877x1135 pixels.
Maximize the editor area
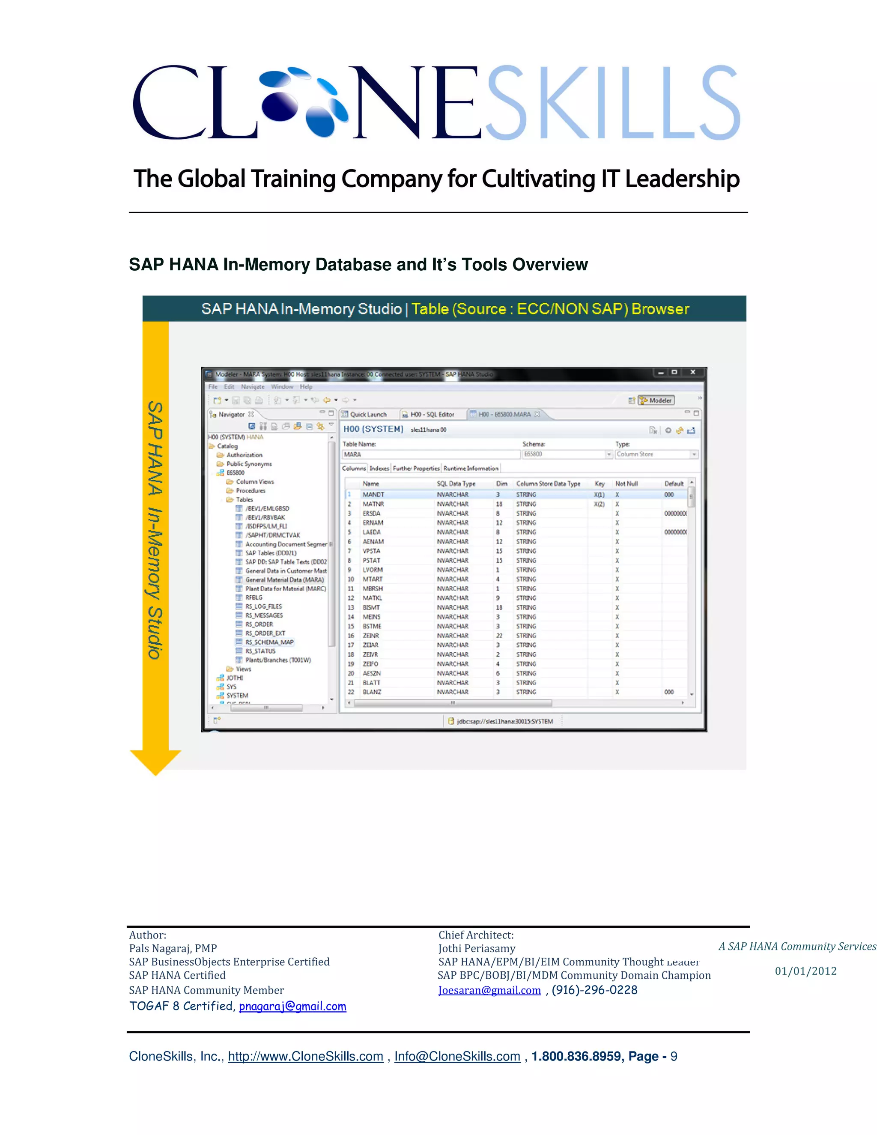tap(696, 412)
